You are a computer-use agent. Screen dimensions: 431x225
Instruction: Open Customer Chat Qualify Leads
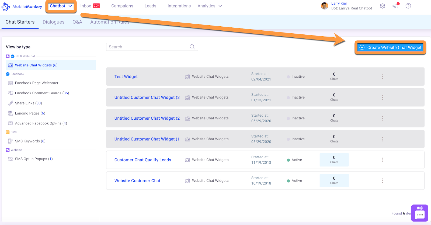click(x=143, y=160)
